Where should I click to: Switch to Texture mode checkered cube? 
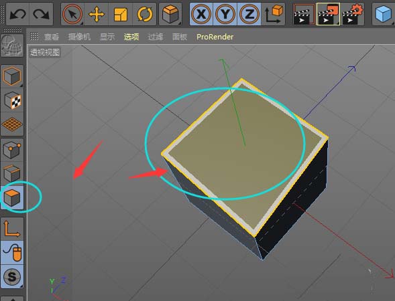(x=12, y=100)
